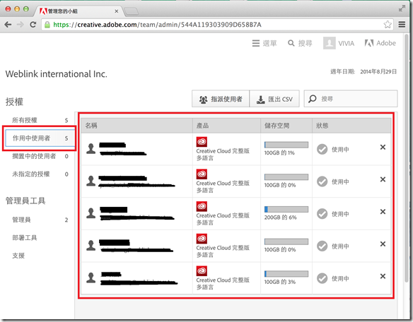Click status checkmark in 6% storage row
Screen dimensions: 413x322
322,214
